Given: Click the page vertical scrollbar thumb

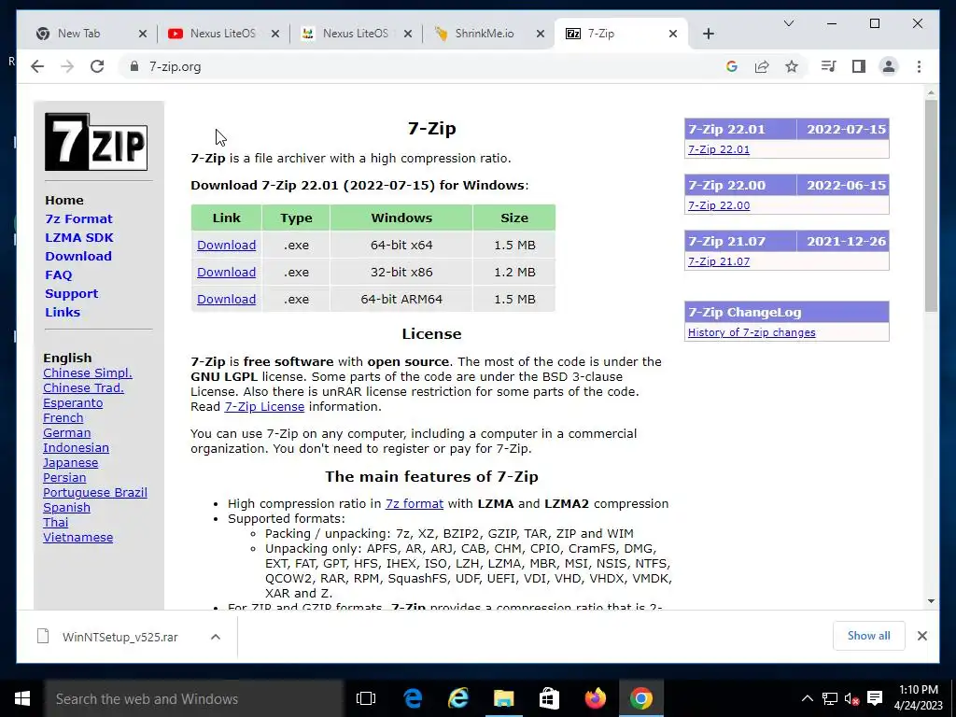Looking at the screenshot, I should coord(931,206).
